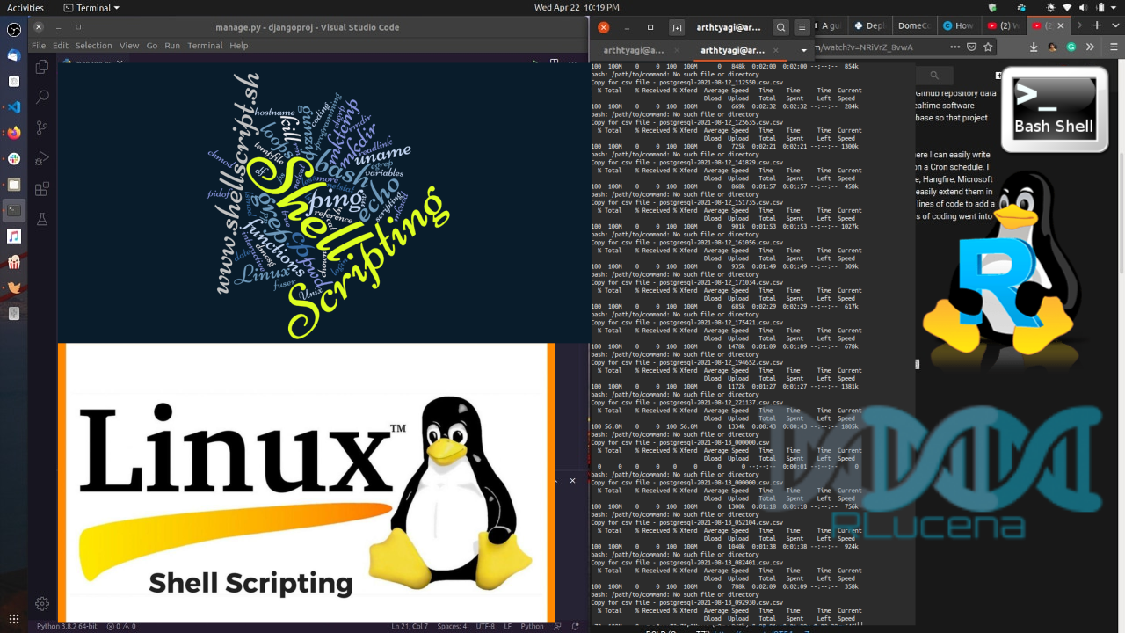Click the page search box magnifier
1125x633 pixels.
coord(934,76)
